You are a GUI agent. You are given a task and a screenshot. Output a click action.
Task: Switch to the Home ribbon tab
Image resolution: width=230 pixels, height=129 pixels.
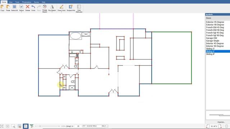4,2
